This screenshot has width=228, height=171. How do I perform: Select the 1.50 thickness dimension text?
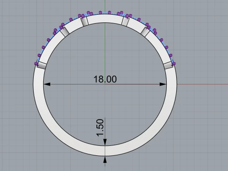tap(100, 128)
